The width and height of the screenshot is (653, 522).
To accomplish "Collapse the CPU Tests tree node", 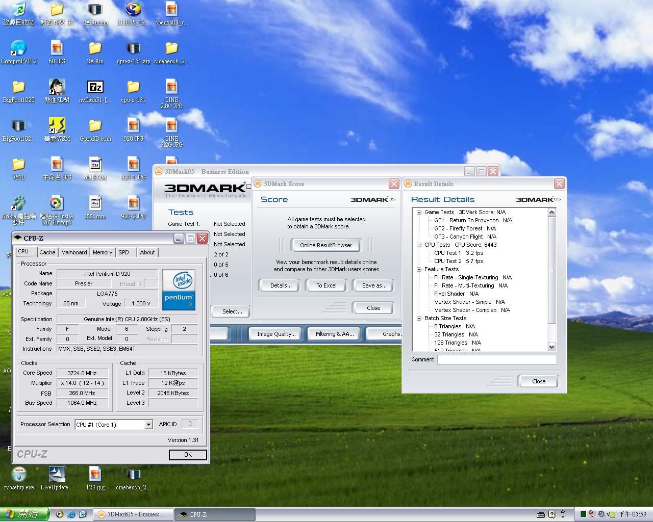I will (419, 245).
